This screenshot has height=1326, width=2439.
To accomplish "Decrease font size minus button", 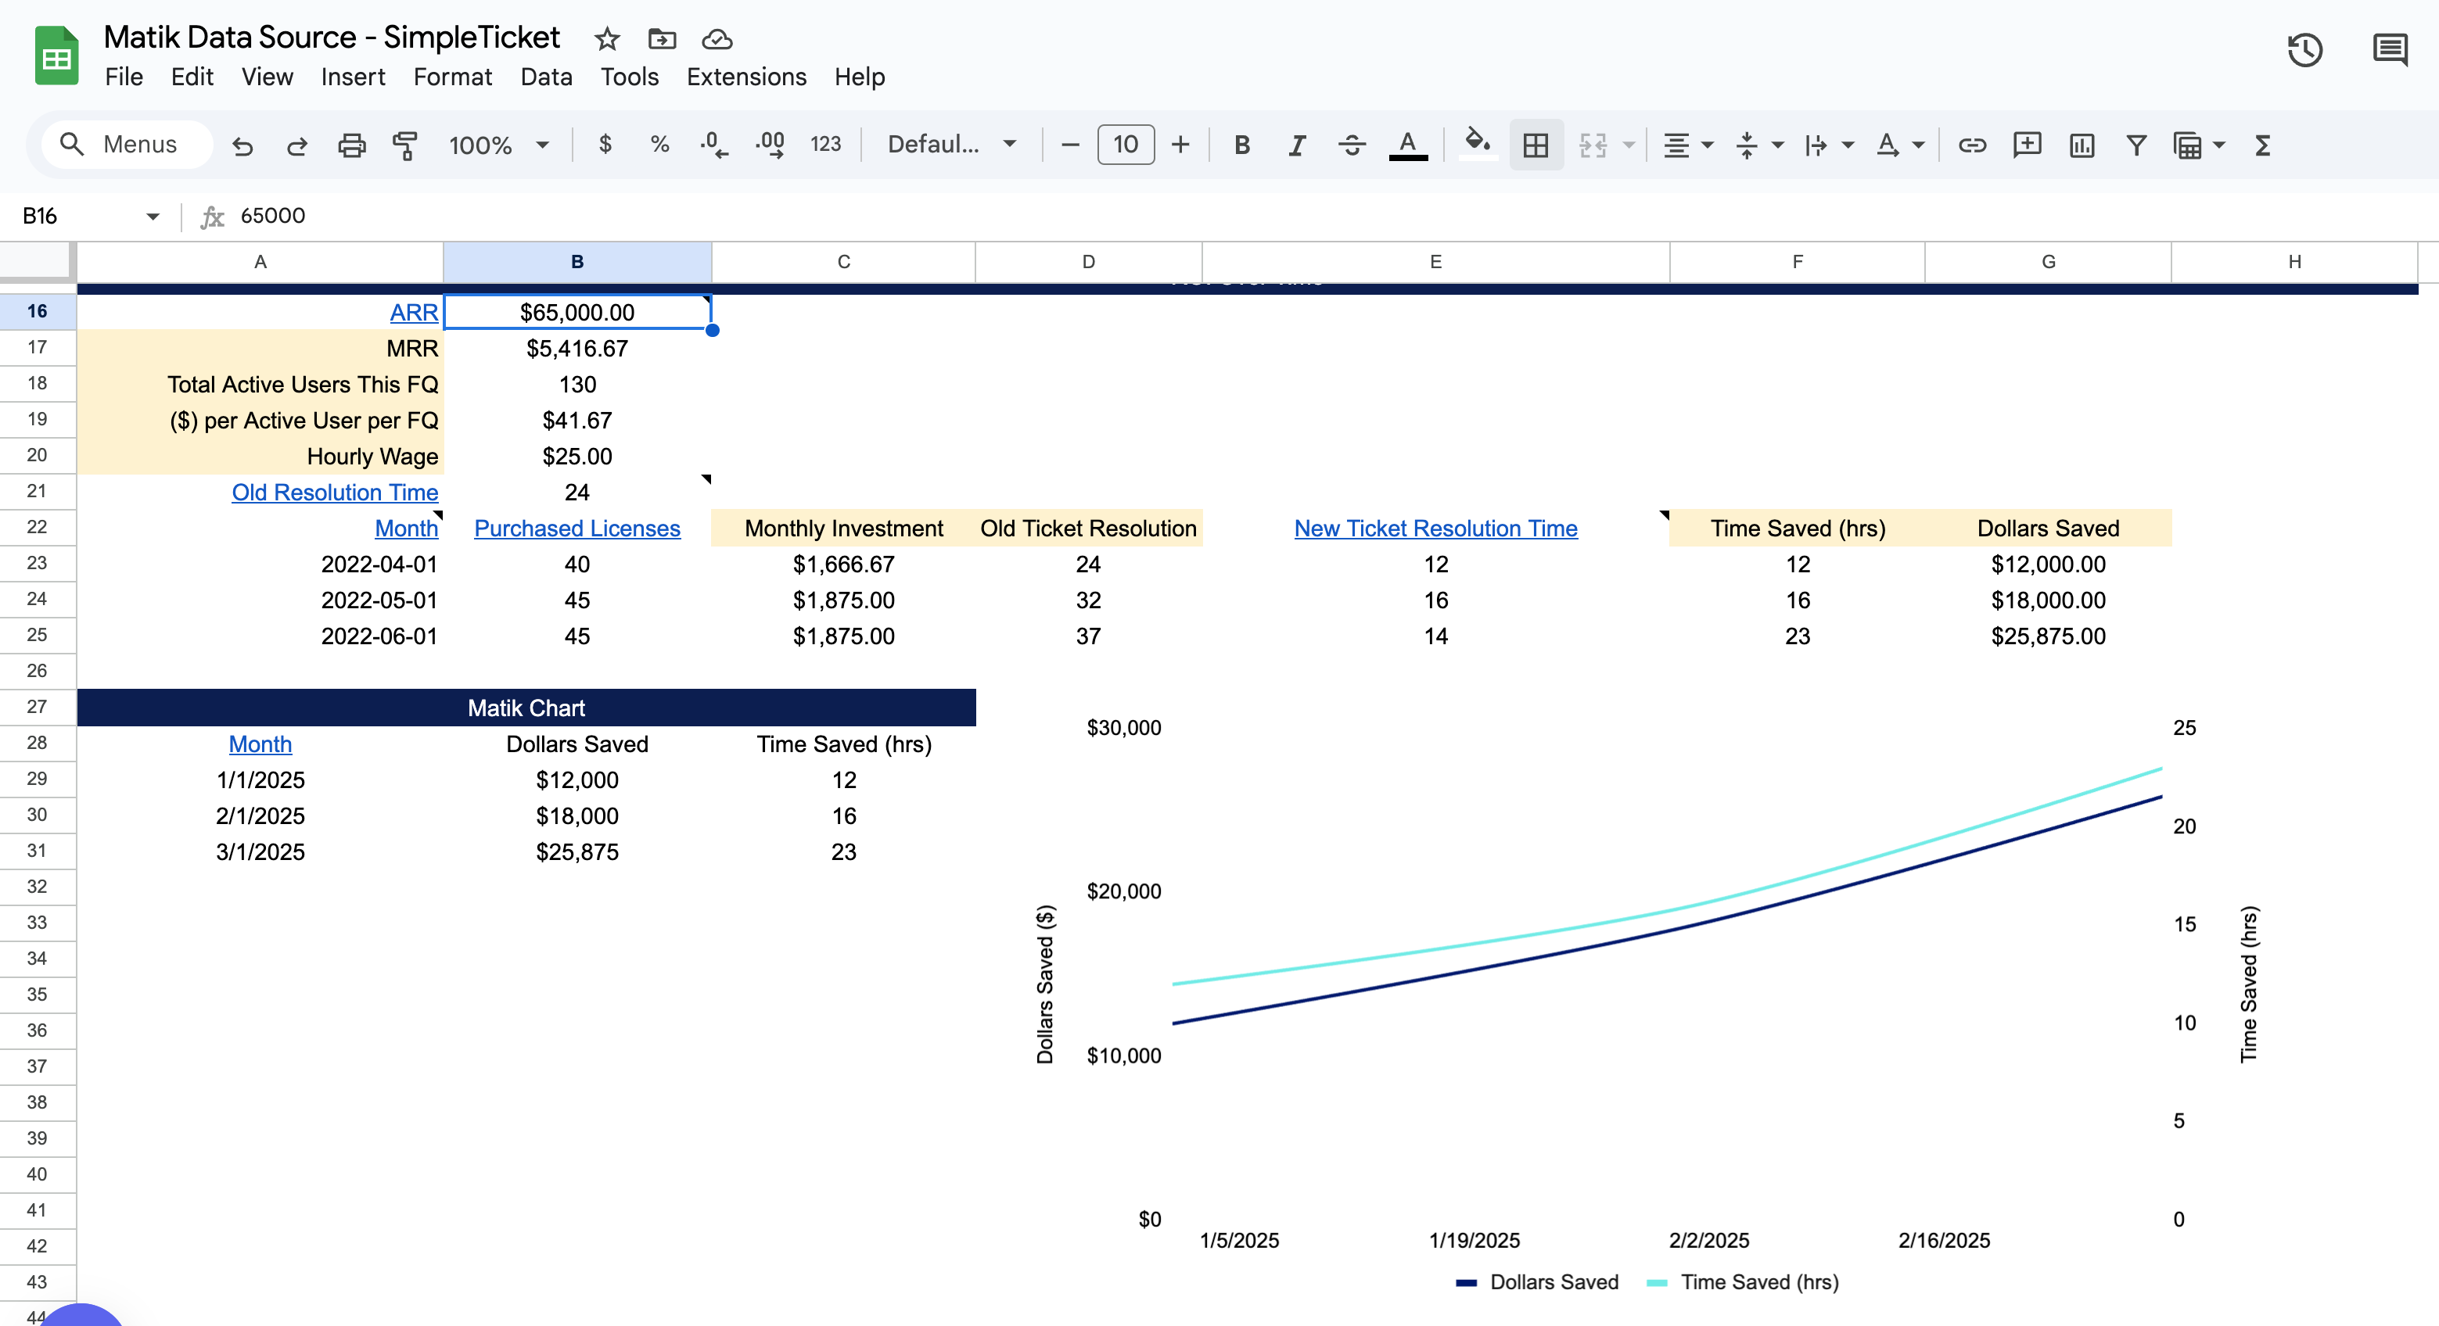I will click(1070, 145).
